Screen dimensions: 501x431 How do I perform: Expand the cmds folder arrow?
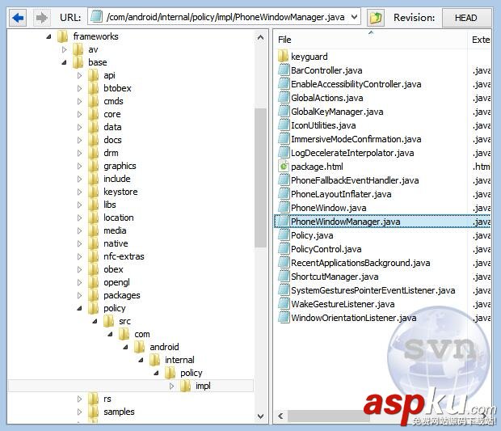tap(79, 101)
